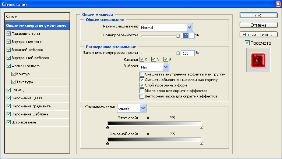Toggle the Штрихование checkbox

8,122
